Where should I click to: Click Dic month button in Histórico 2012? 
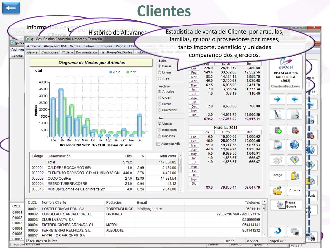194,115
